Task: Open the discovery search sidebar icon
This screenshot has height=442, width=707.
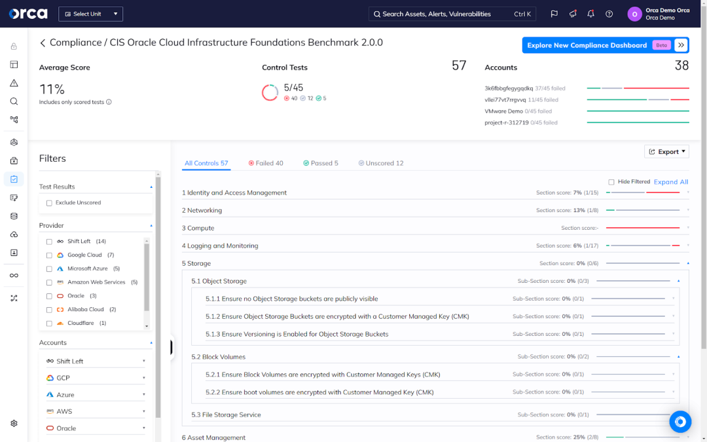Action: [14, 101]
